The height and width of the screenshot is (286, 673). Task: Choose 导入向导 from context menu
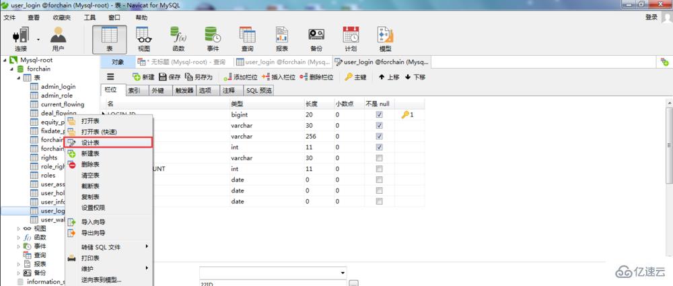click(x=108, y=222)
